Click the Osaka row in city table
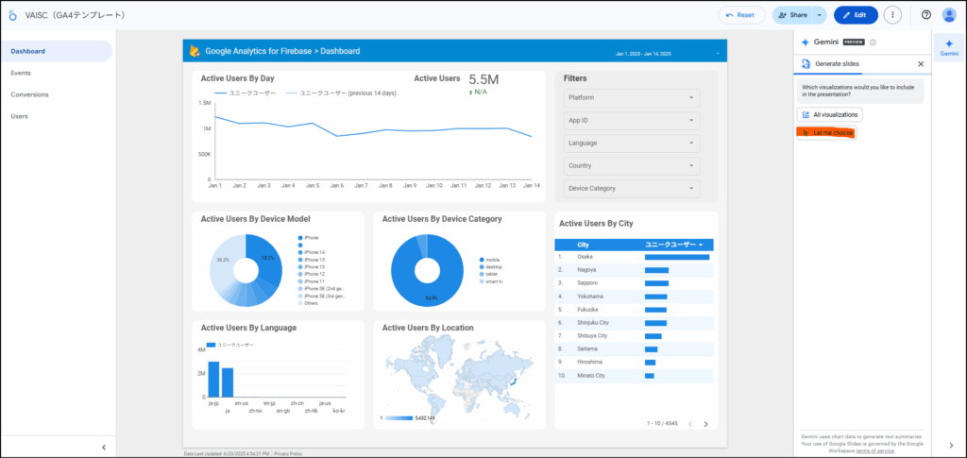967x458 pixels. coord(634,257)
